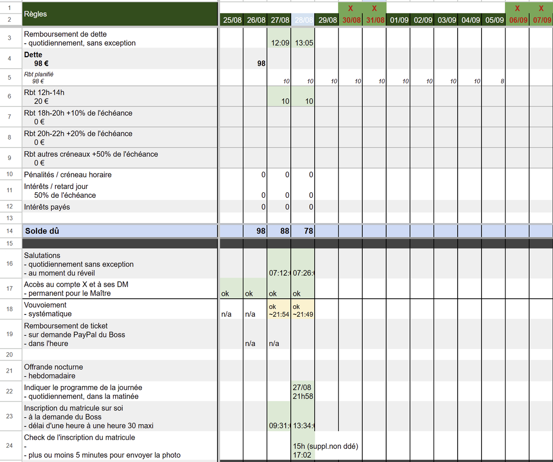Select the 'Solde dû' label cell
This screenshot has height=462, width=553.
tap(120, 231)
